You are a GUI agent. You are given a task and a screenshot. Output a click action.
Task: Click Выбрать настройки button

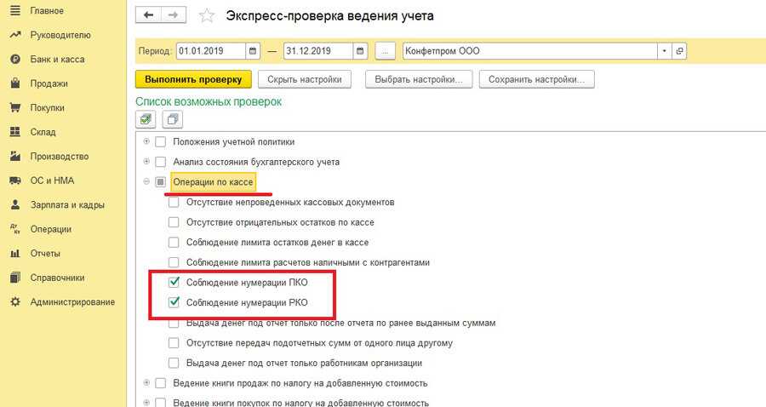[x=419, y=79]
